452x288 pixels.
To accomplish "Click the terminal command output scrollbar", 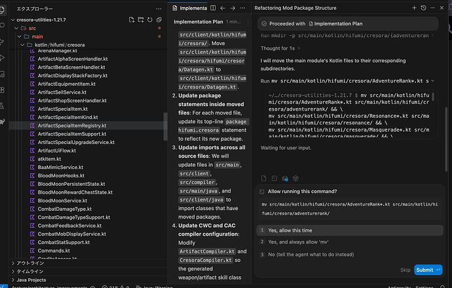I will (x=433, y=97).
